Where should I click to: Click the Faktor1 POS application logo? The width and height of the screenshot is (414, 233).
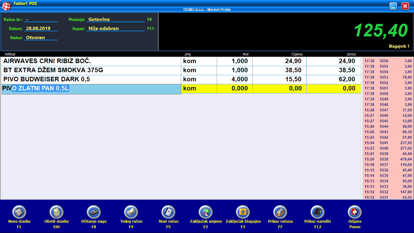tap(7, 5)
